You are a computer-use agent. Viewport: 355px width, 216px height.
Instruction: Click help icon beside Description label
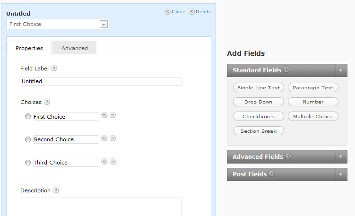(56, 190)
